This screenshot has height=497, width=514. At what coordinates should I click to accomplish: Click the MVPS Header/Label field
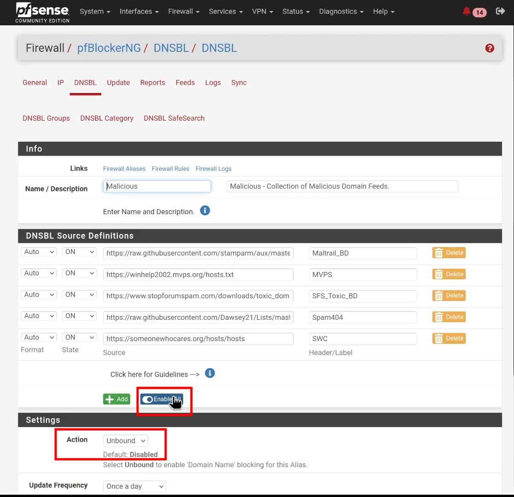(363, 274)
